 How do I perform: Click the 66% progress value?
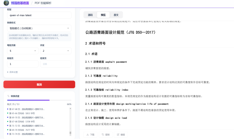click(69, 104)
